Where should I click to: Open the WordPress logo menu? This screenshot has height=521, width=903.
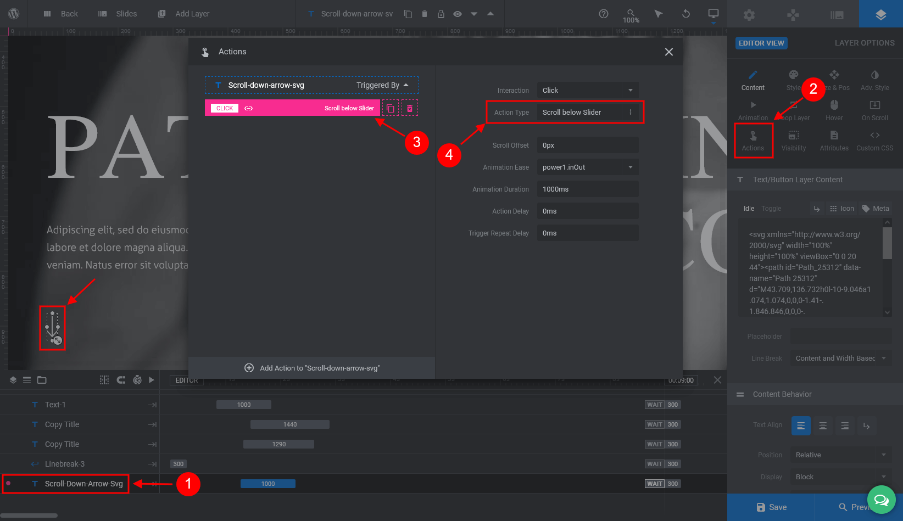coord(14,14)
